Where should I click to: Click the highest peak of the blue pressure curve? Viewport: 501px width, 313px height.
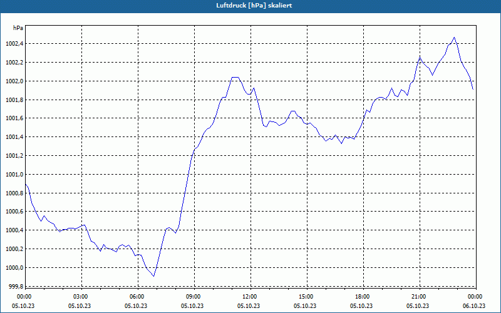pos(455,38)
